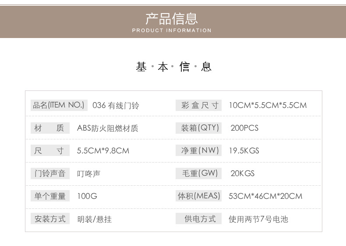This screenshot has height=246, width=346.
Task: Click the 装箱(QTY) label
Action: [199, 128]
